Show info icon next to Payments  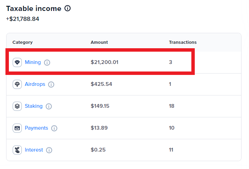54,128
